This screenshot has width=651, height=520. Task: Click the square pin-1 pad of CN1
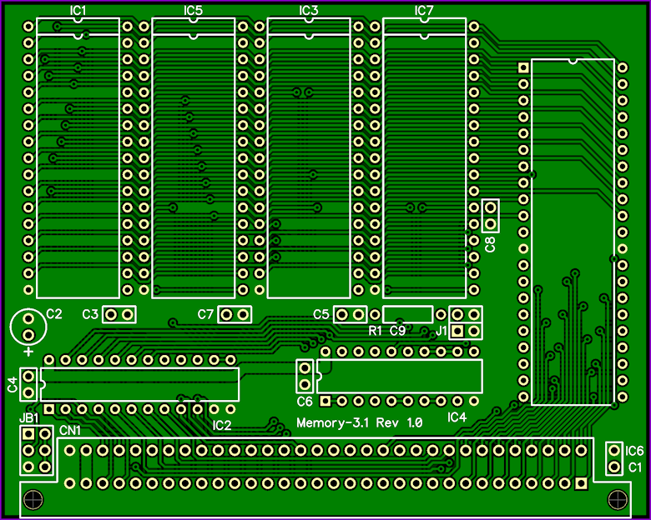coord(581,483)
